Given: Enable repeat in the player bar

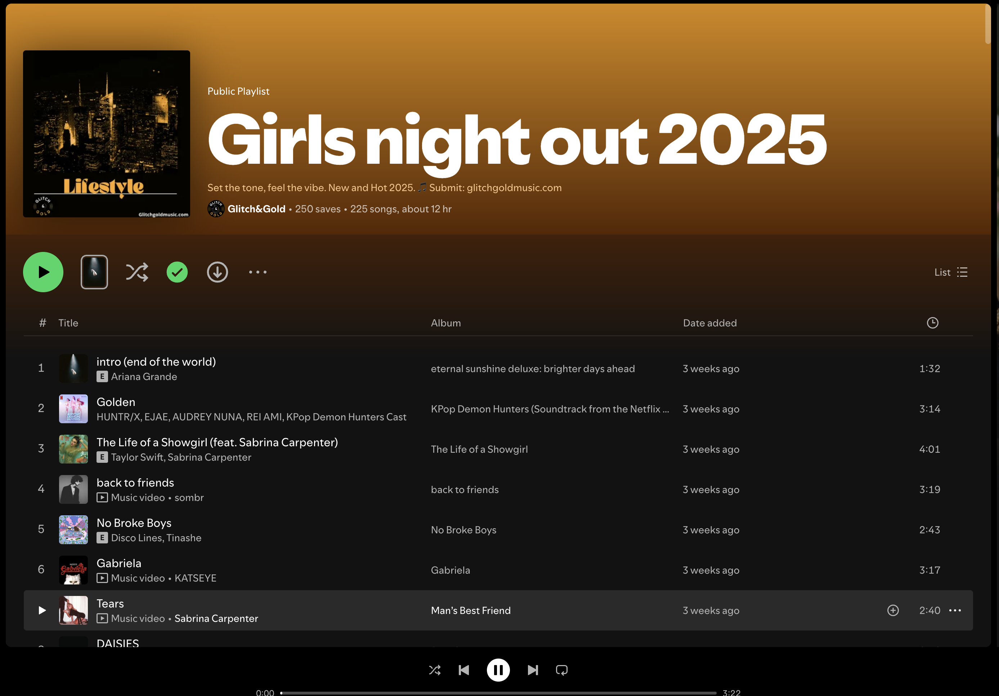Looking at the screenshot, I should coord(561,670).
